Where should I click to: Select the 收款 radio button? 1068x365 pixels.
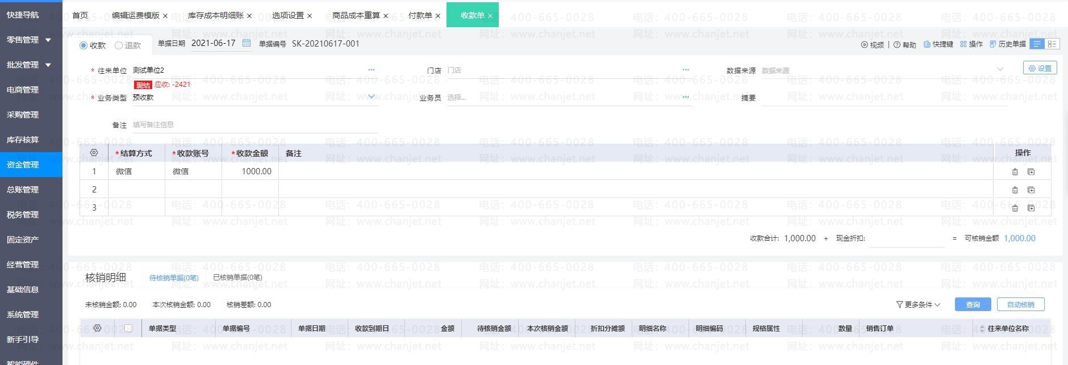point(84,45)
